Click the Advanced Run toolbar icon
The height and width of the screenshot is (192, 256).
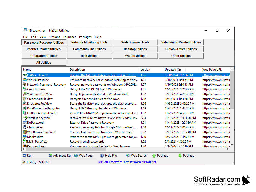pyautogui.click(x=50, y=156)
